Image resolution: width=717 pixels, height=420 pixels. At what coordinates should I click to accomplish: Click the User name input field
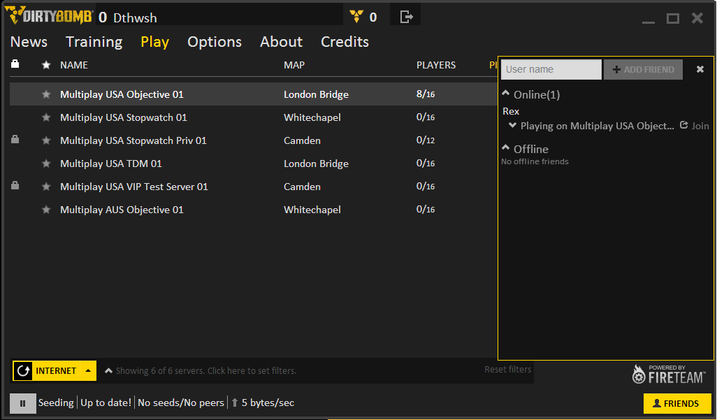coord(551,69)
